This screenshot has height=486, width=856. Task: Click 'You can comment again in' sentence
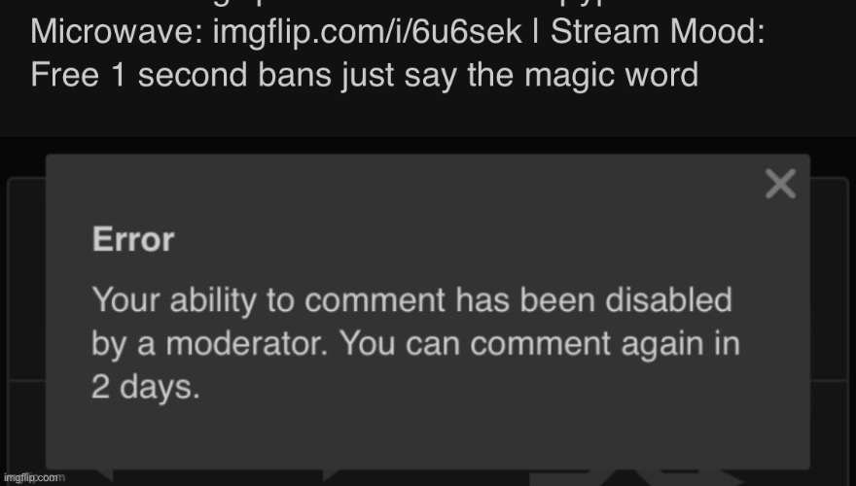(x=539, y=344)
